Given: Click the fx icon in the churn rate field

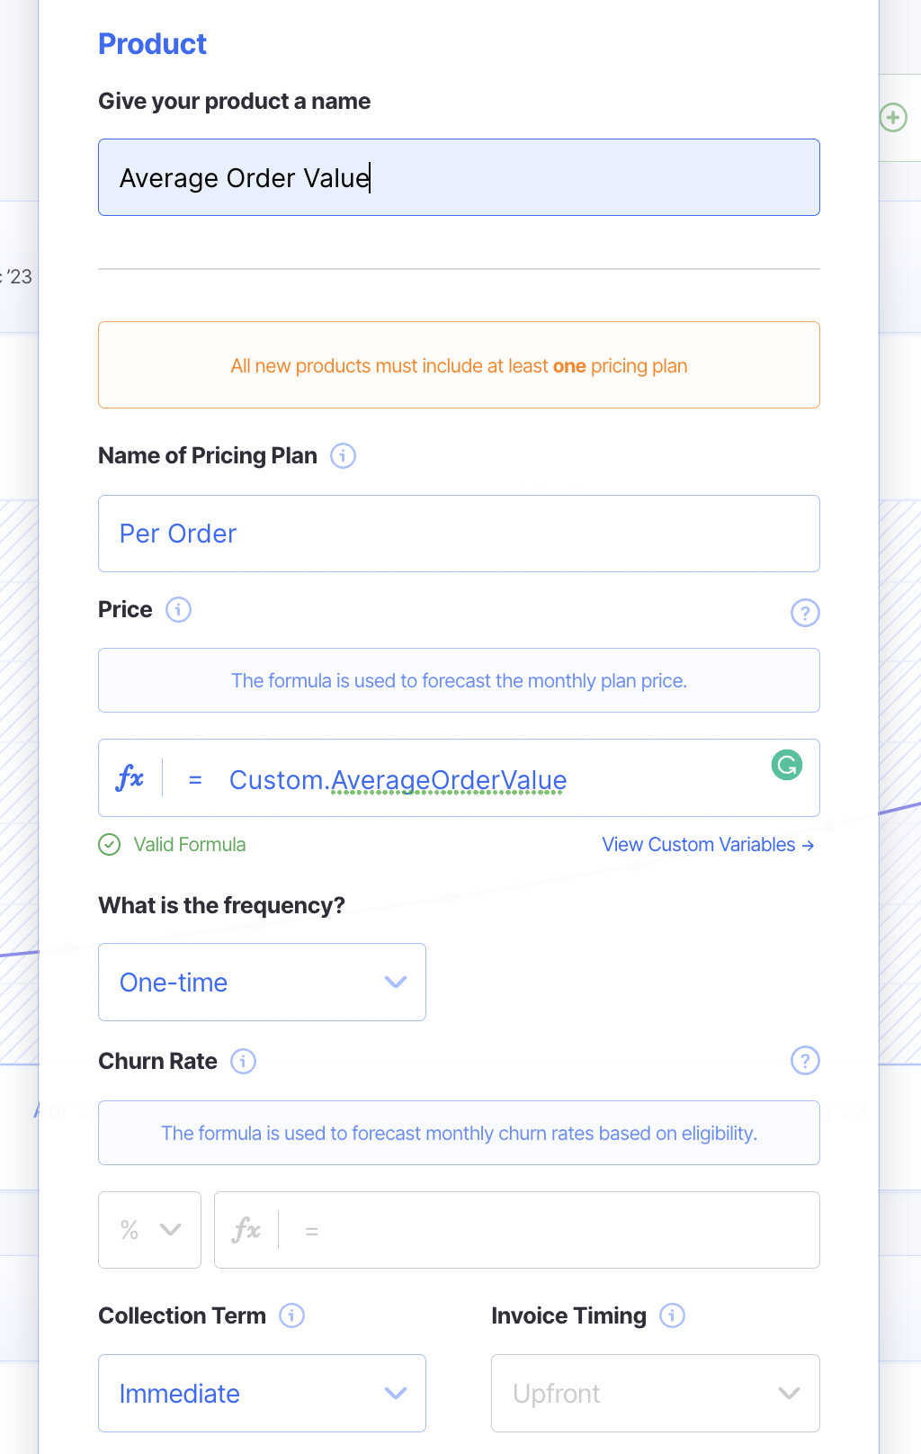Looking at the screenshot, I should [x=246, y=1230].
